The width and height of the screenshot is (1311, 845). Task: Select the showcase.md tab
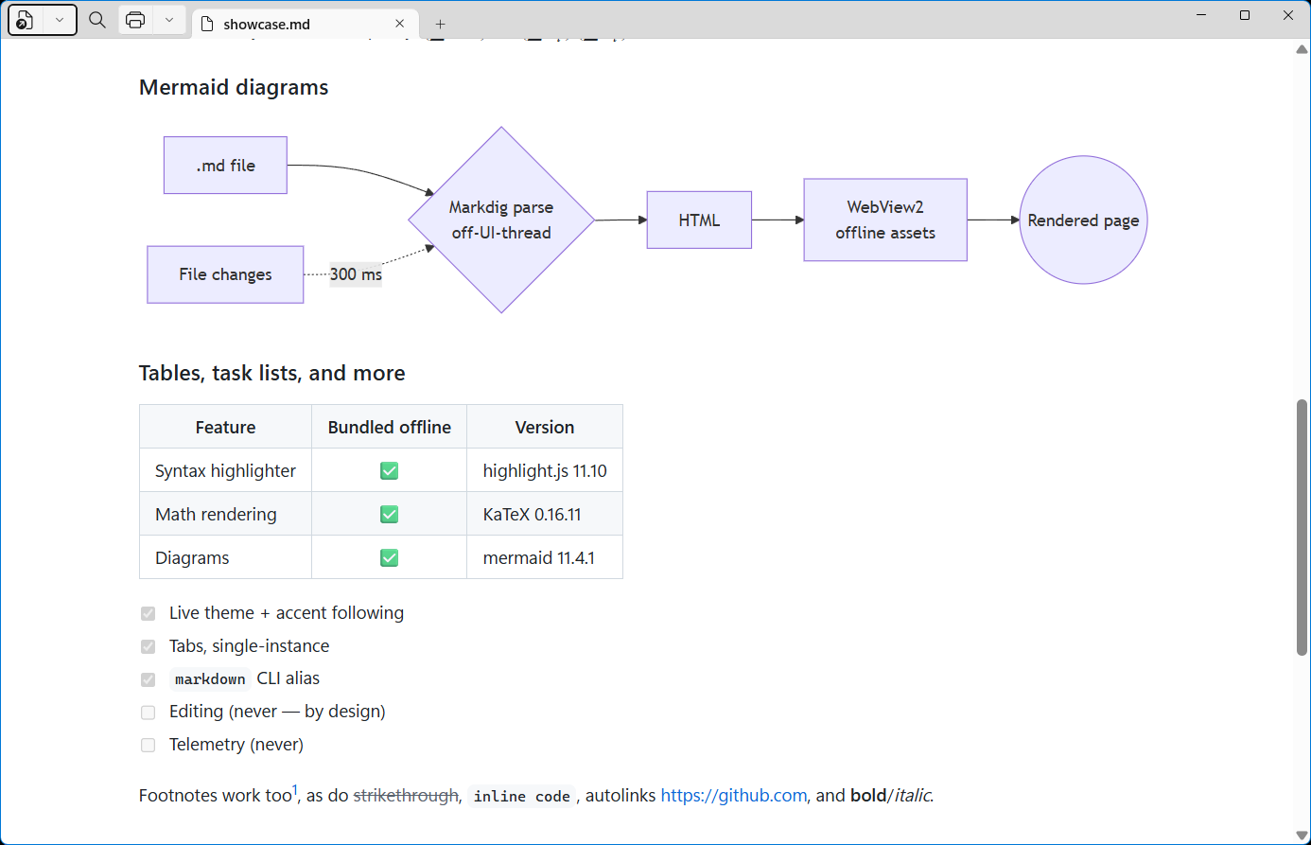point(305,24)
